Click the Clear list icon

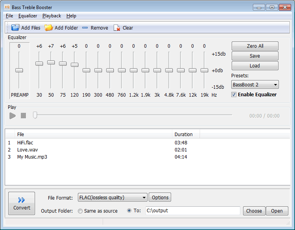coord(117,28)
